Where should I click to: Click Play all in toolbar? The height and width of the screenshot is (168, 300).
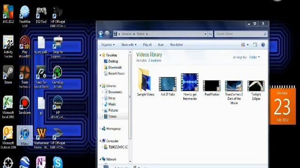point(147,45)
